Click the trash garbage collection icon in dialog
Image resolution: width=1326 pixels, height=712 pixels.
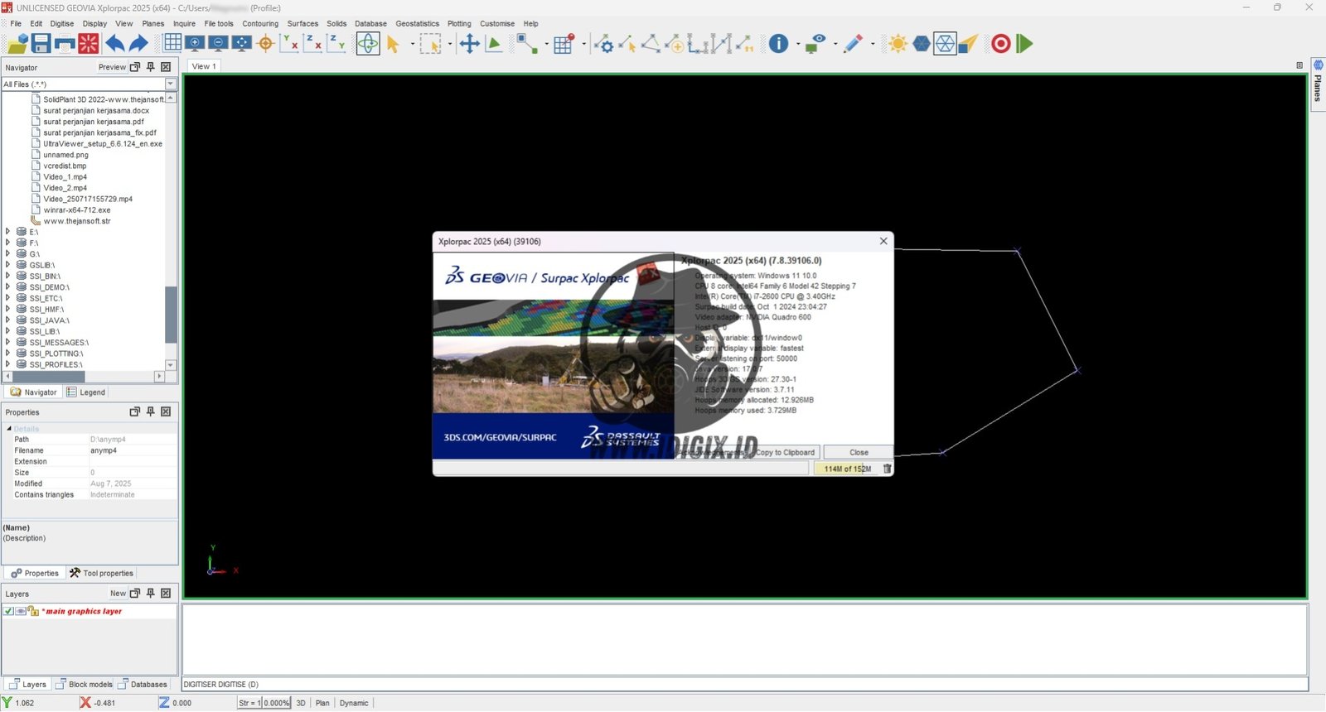click(887, 469)
